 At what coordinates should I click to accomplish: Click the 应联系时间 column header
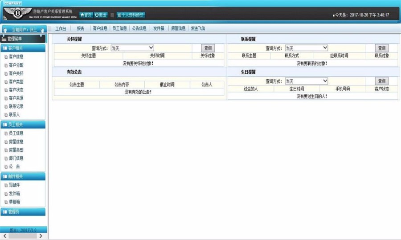(x=339, y=56)
